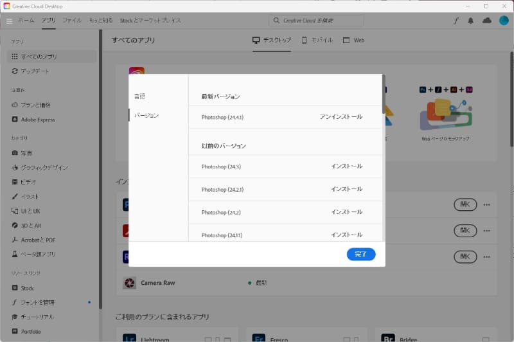
Task: Click the 完了 button
Action: coord(361,254)
